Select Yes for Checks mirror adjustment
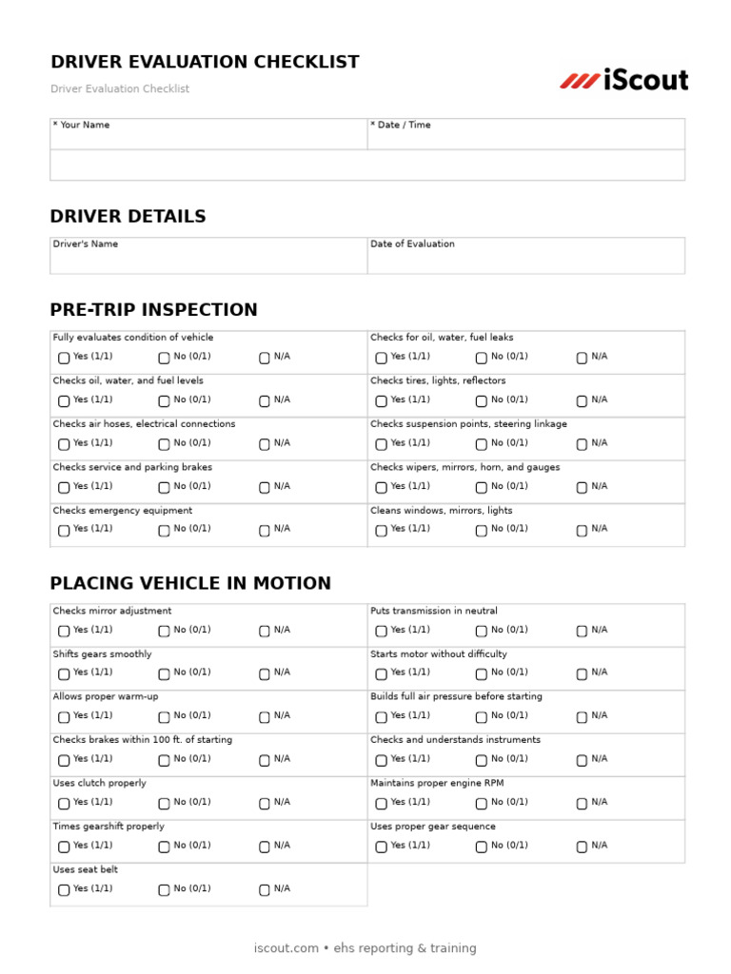 64,631
